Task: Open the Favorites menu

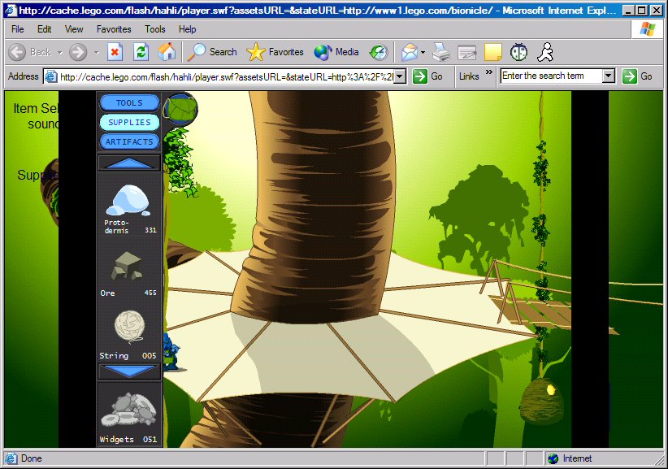Action: (114, 29)
